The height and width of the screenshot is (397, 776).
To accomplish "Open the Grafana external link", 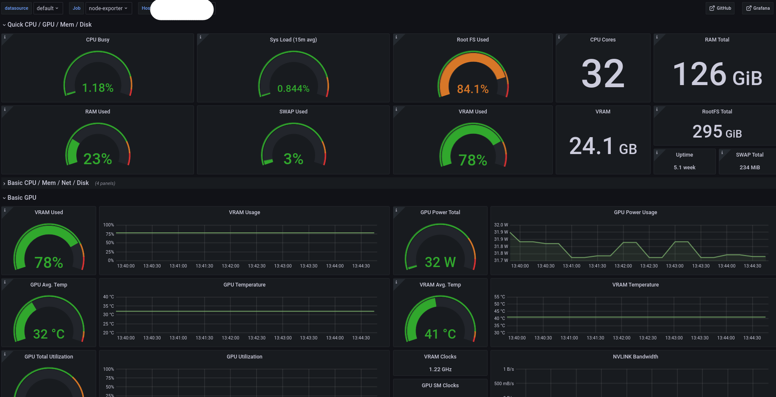I will (758, 8).
